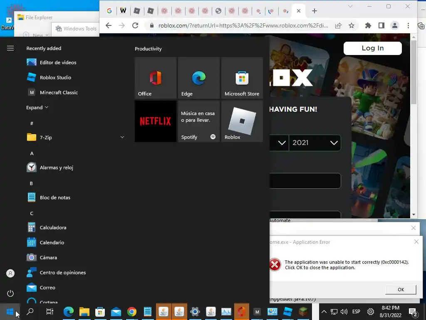The image size is (426, 320).
Task: Go back with Chrome's back arrow
Action: (x=109, y=25)
